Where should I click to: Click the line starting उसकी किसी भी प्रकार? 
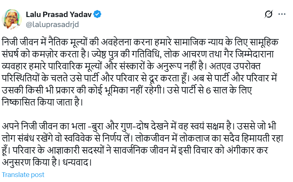click(x=127, y=90)
